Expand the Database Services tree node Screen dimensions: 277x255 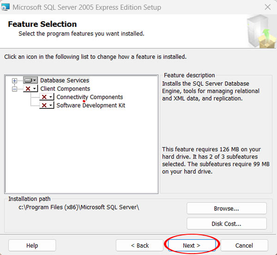[x=14, y=81]
